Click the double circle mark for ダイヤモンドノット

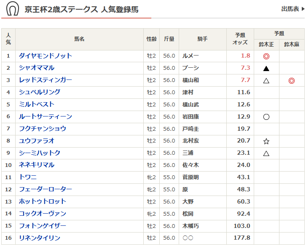click(266, 56)
